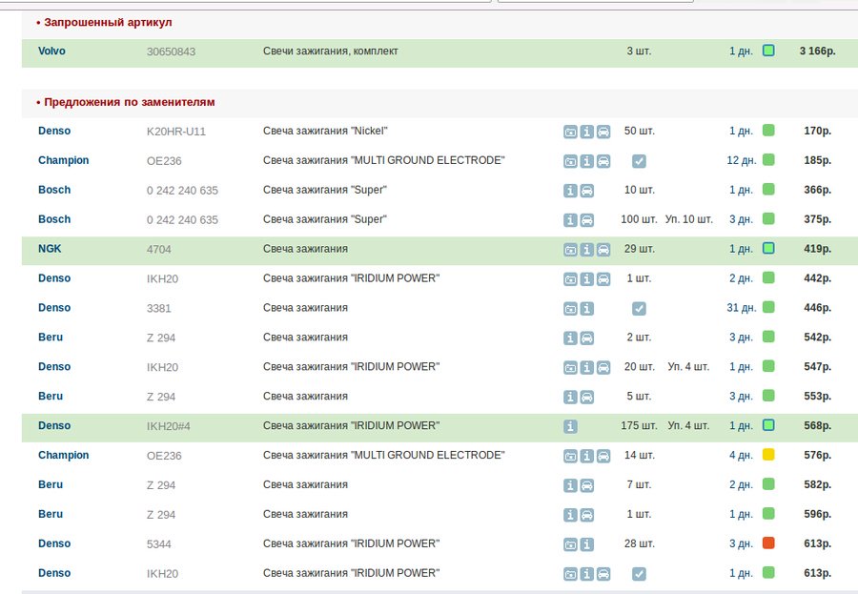The image size is (858, 594).
Task: Click article number 5344
Action: tap(158, 544)
